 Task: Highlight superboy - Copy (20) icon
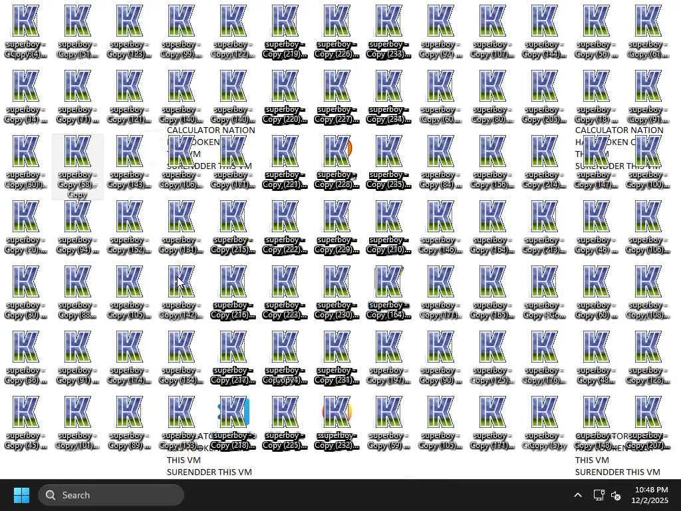26,227
